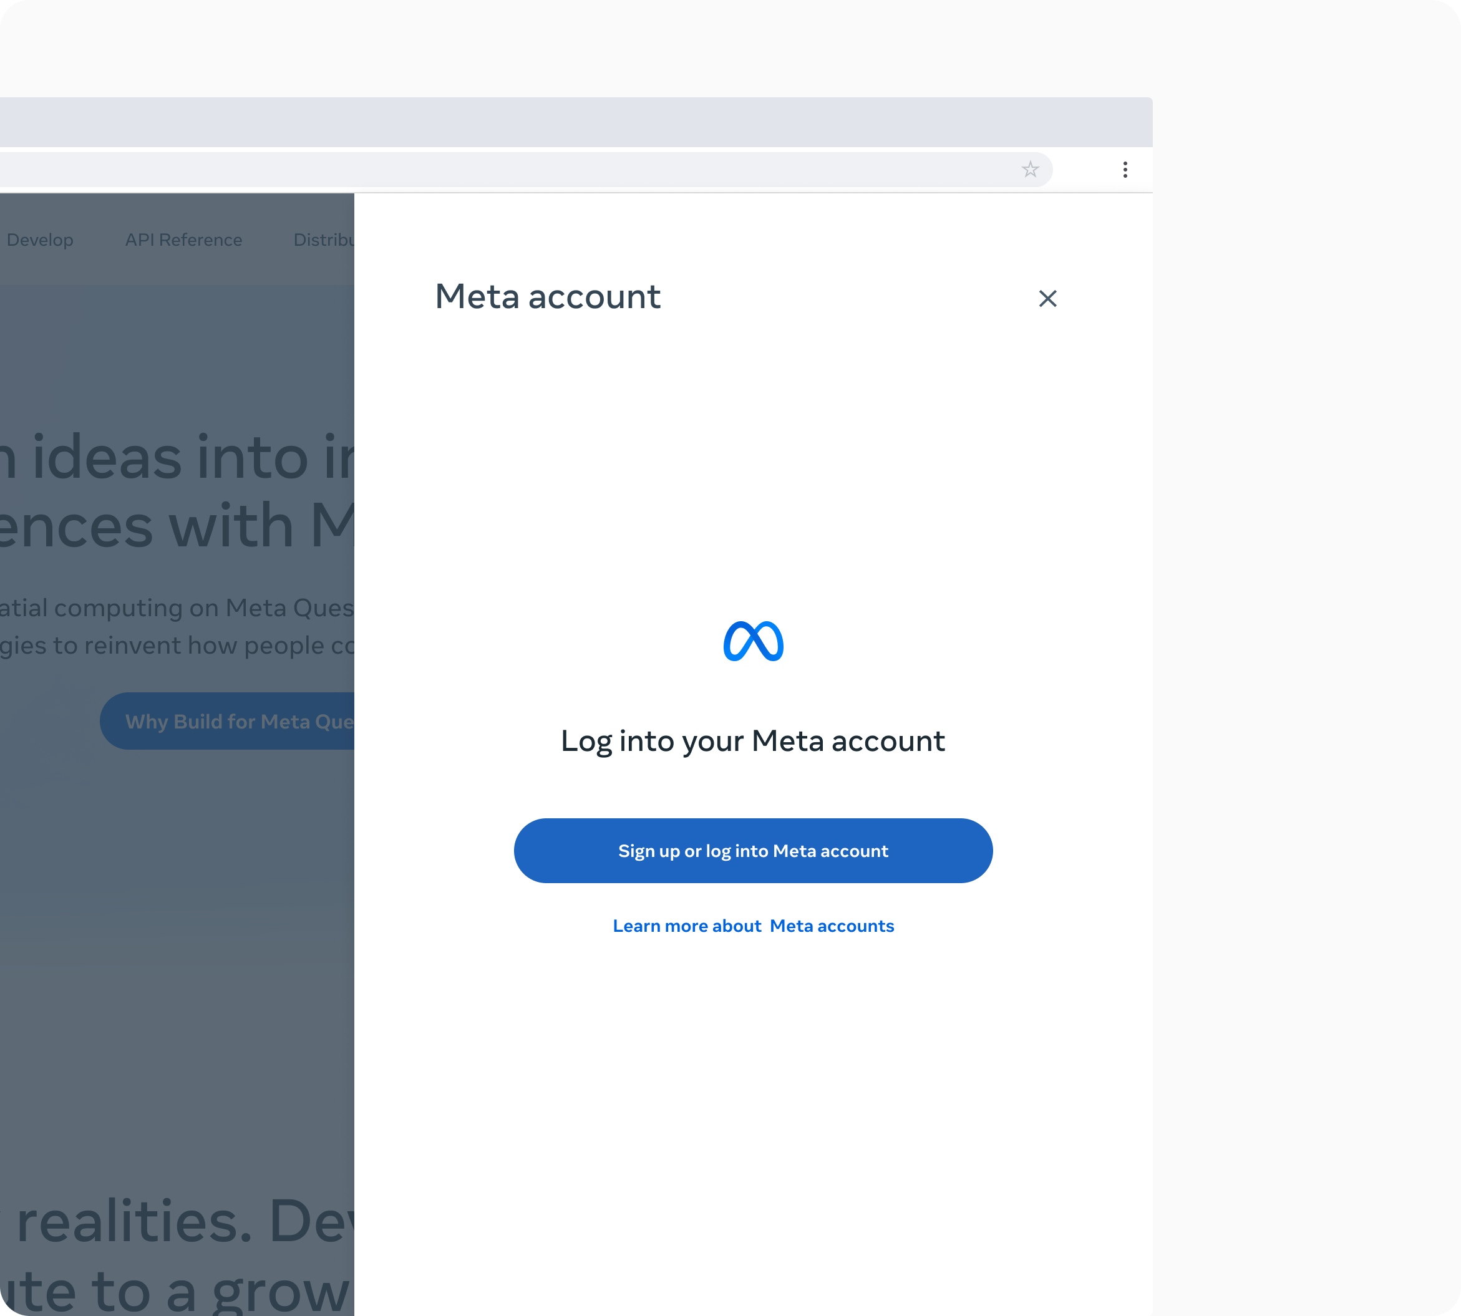Viewport: 1461px width, 1316px height.
Task: Open the API Reference nav item
Action: coord(183,240)
